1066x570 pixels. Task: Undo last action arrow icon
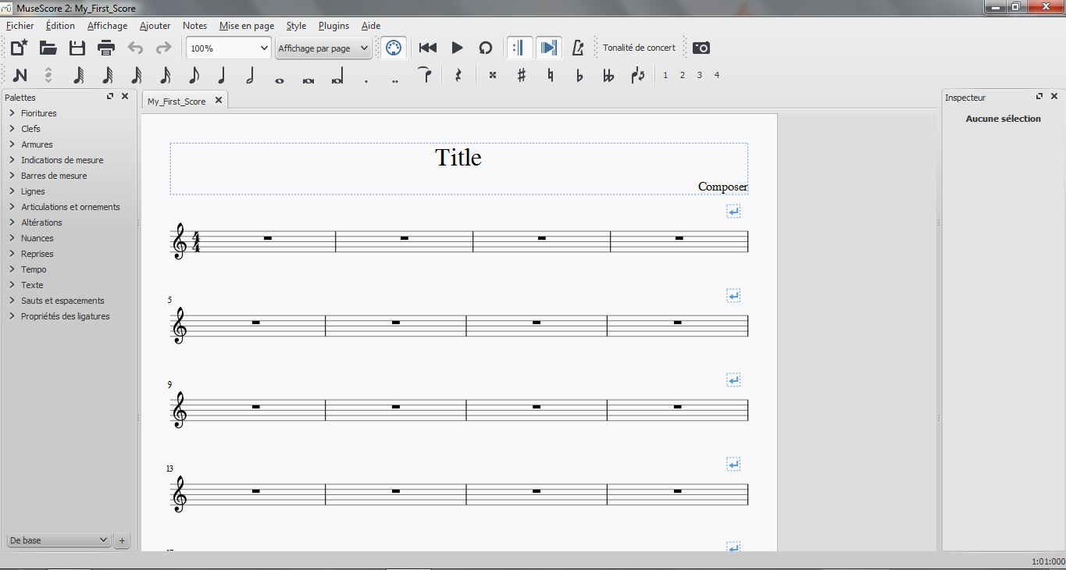coord(135,48)
